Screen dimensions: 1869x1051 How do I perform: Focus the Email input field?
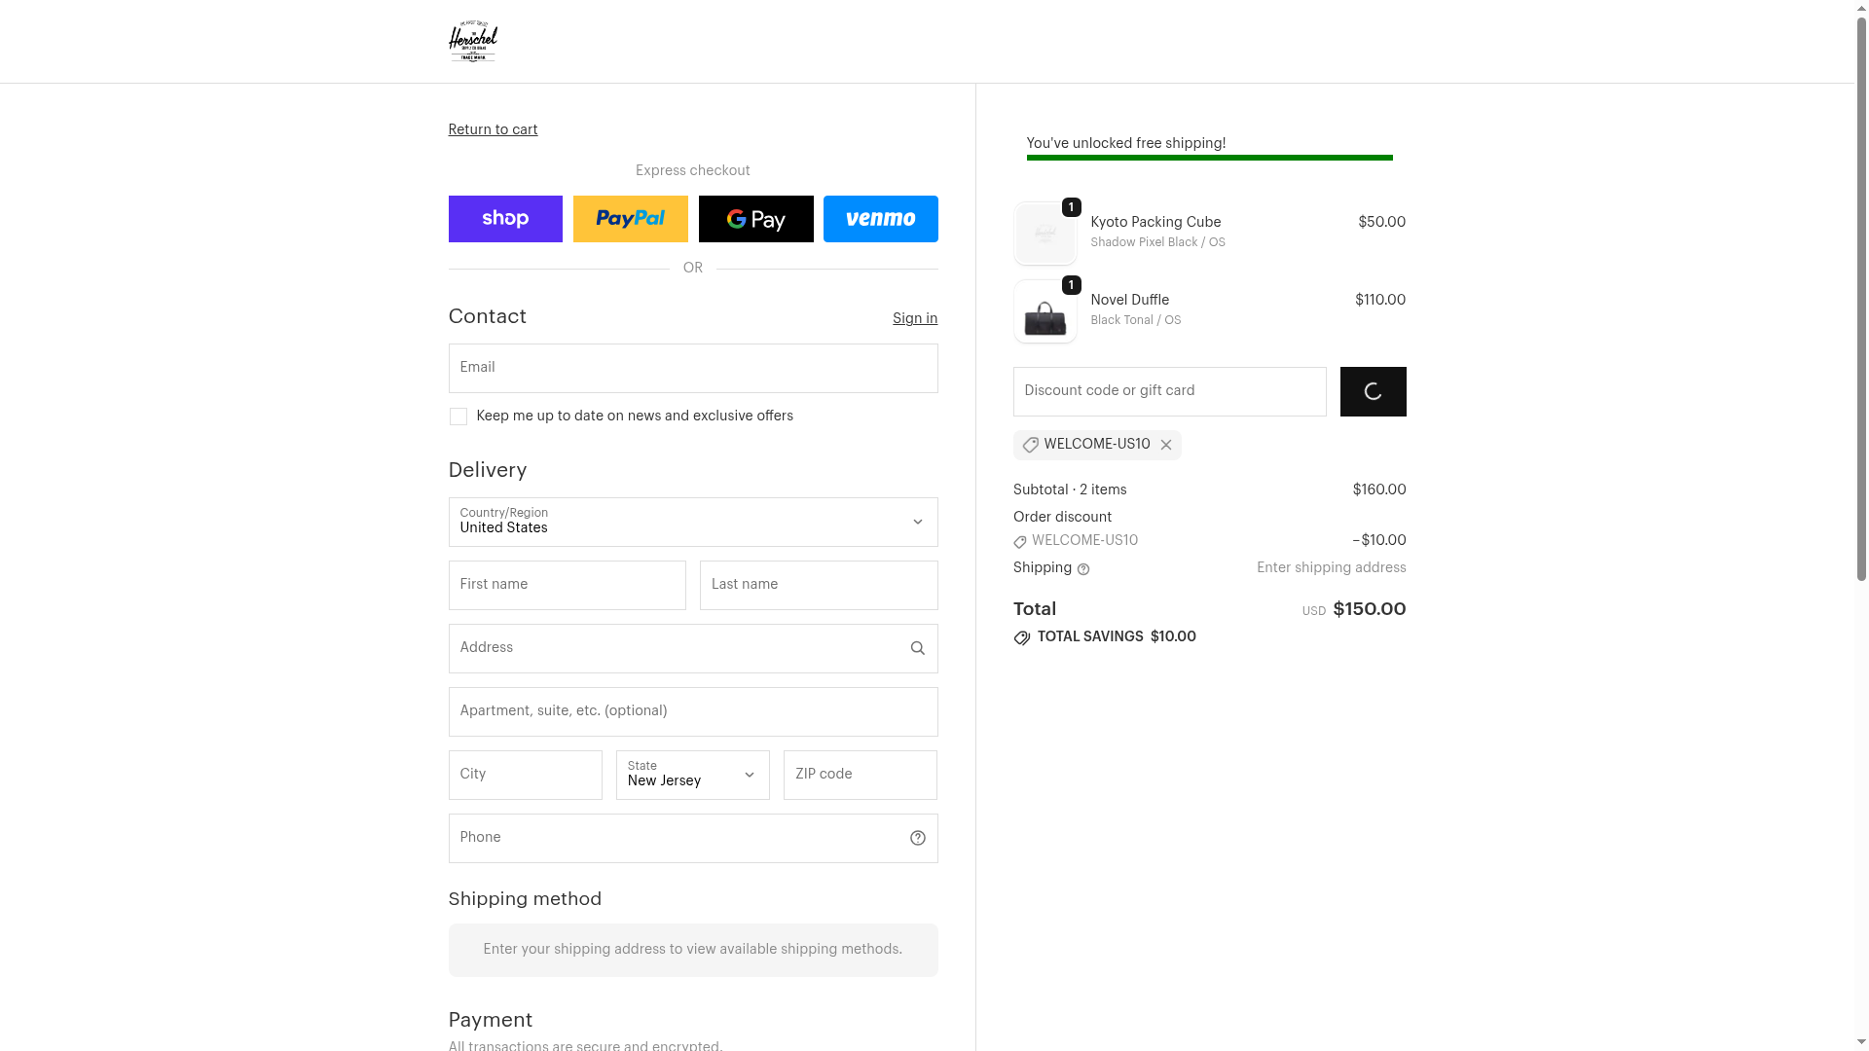[x=692, y=368]
